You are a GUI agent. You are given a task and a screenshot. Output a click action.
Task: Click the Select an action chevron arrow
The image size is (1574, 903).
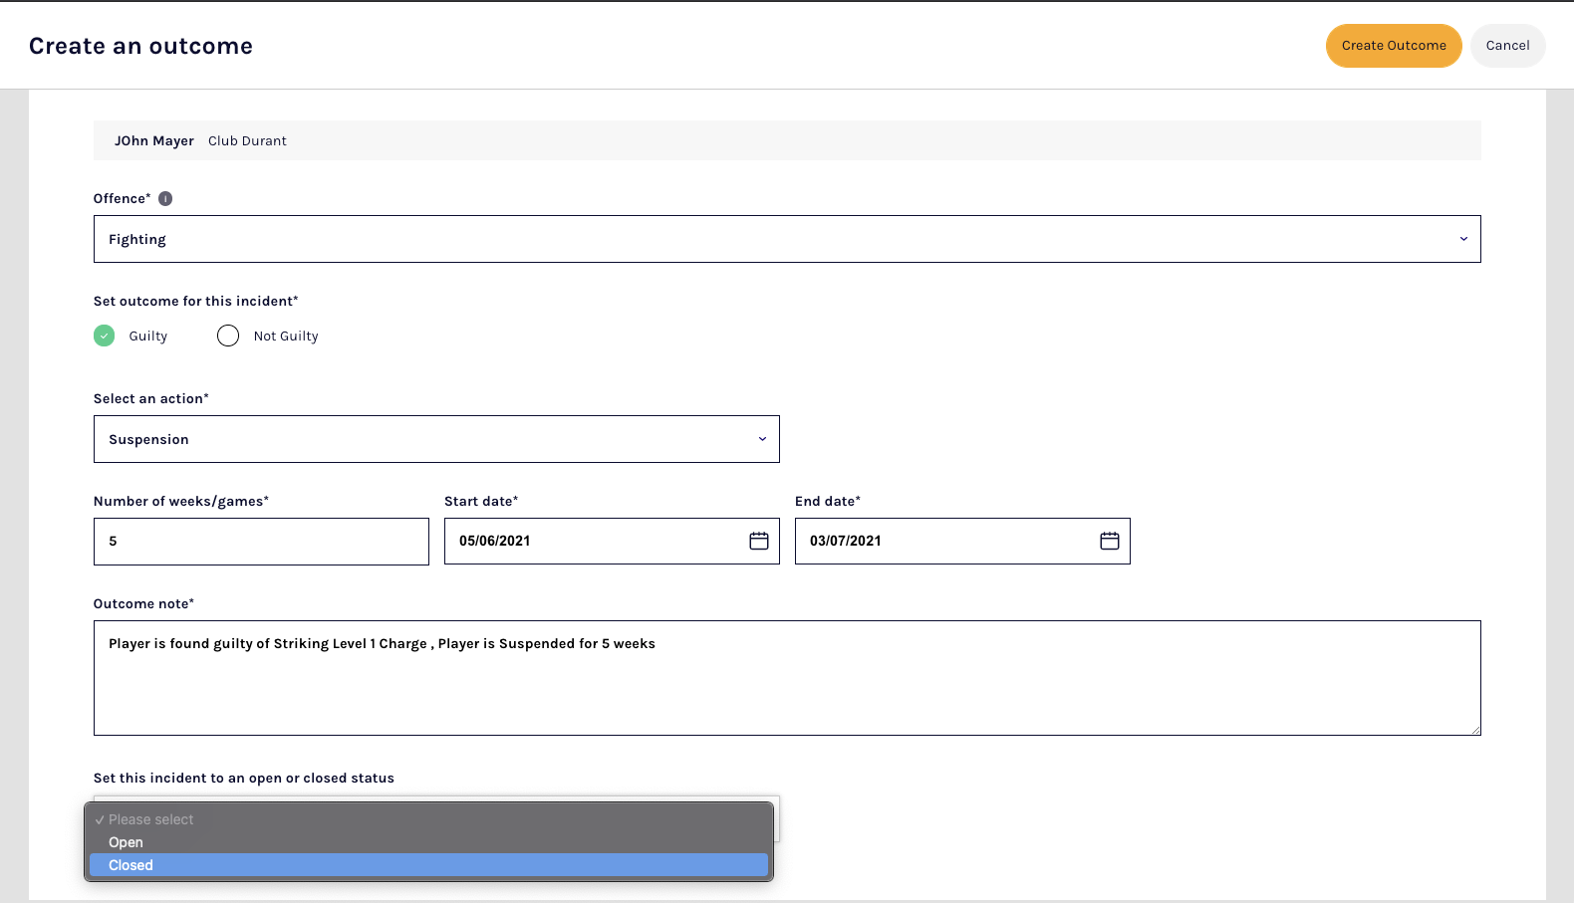pyautogui.click(x=762, y=439)
